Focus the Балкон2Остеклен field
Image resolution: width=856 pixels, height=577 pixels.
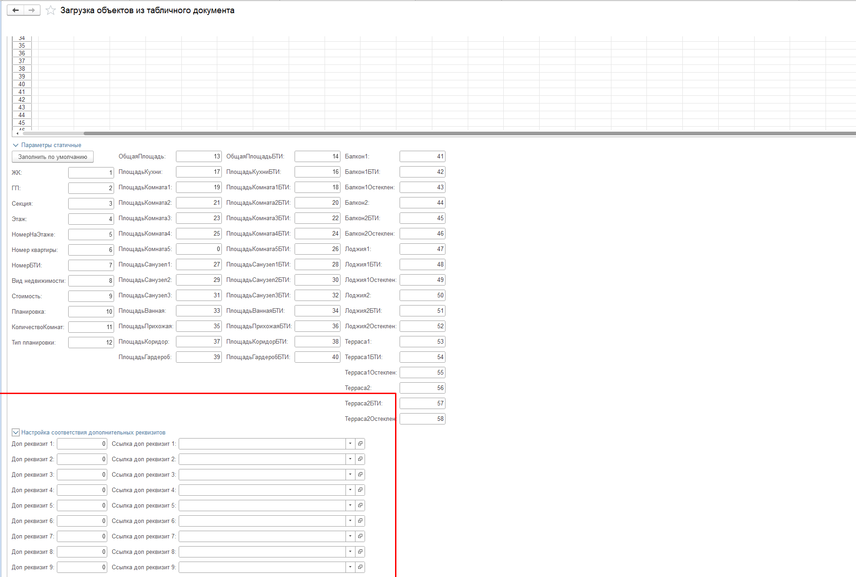point(422,233)
